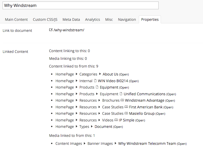Click 'Banner Images' in the media breadcrumb
203x152 pixels.
100,144
